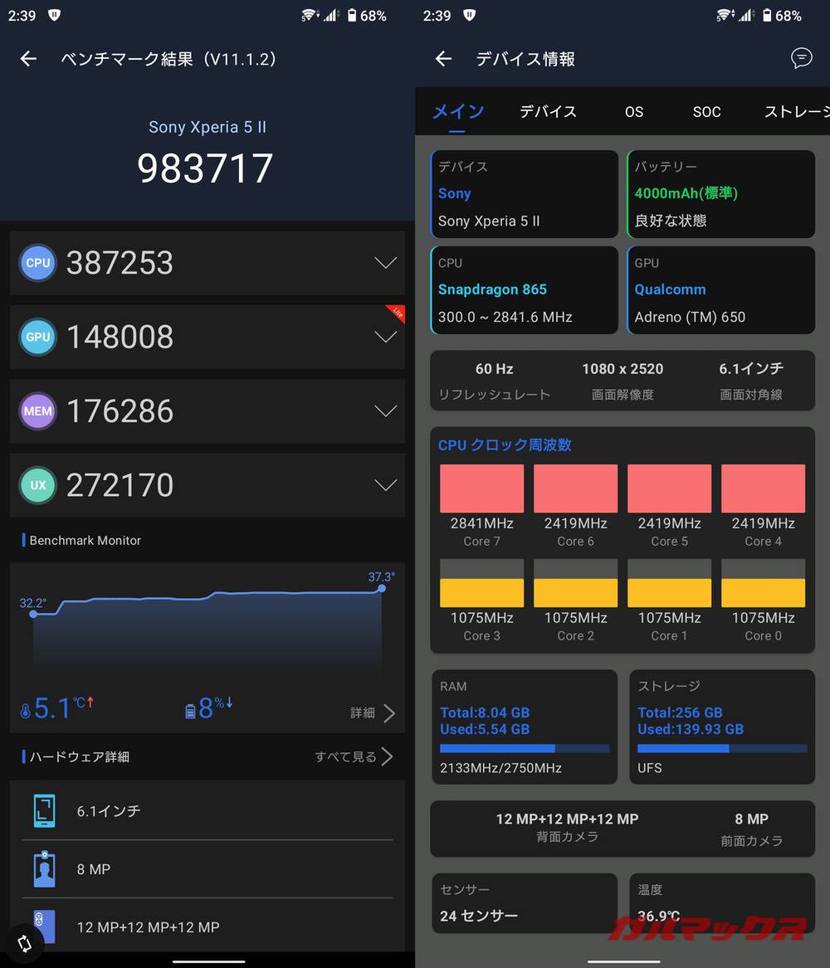The width and height of the screenshot is (830, 968).
Task: Switch to the ストレージ tab
Action: tap(797, 112)
